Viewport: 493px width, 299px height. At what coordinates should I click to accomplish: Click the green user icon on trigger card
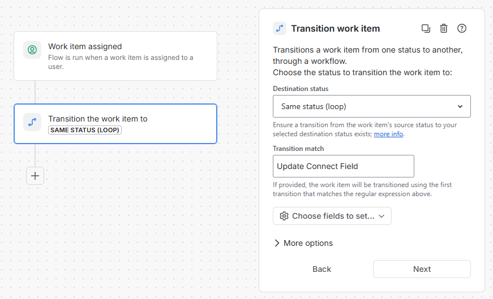[x=32, y=50]
